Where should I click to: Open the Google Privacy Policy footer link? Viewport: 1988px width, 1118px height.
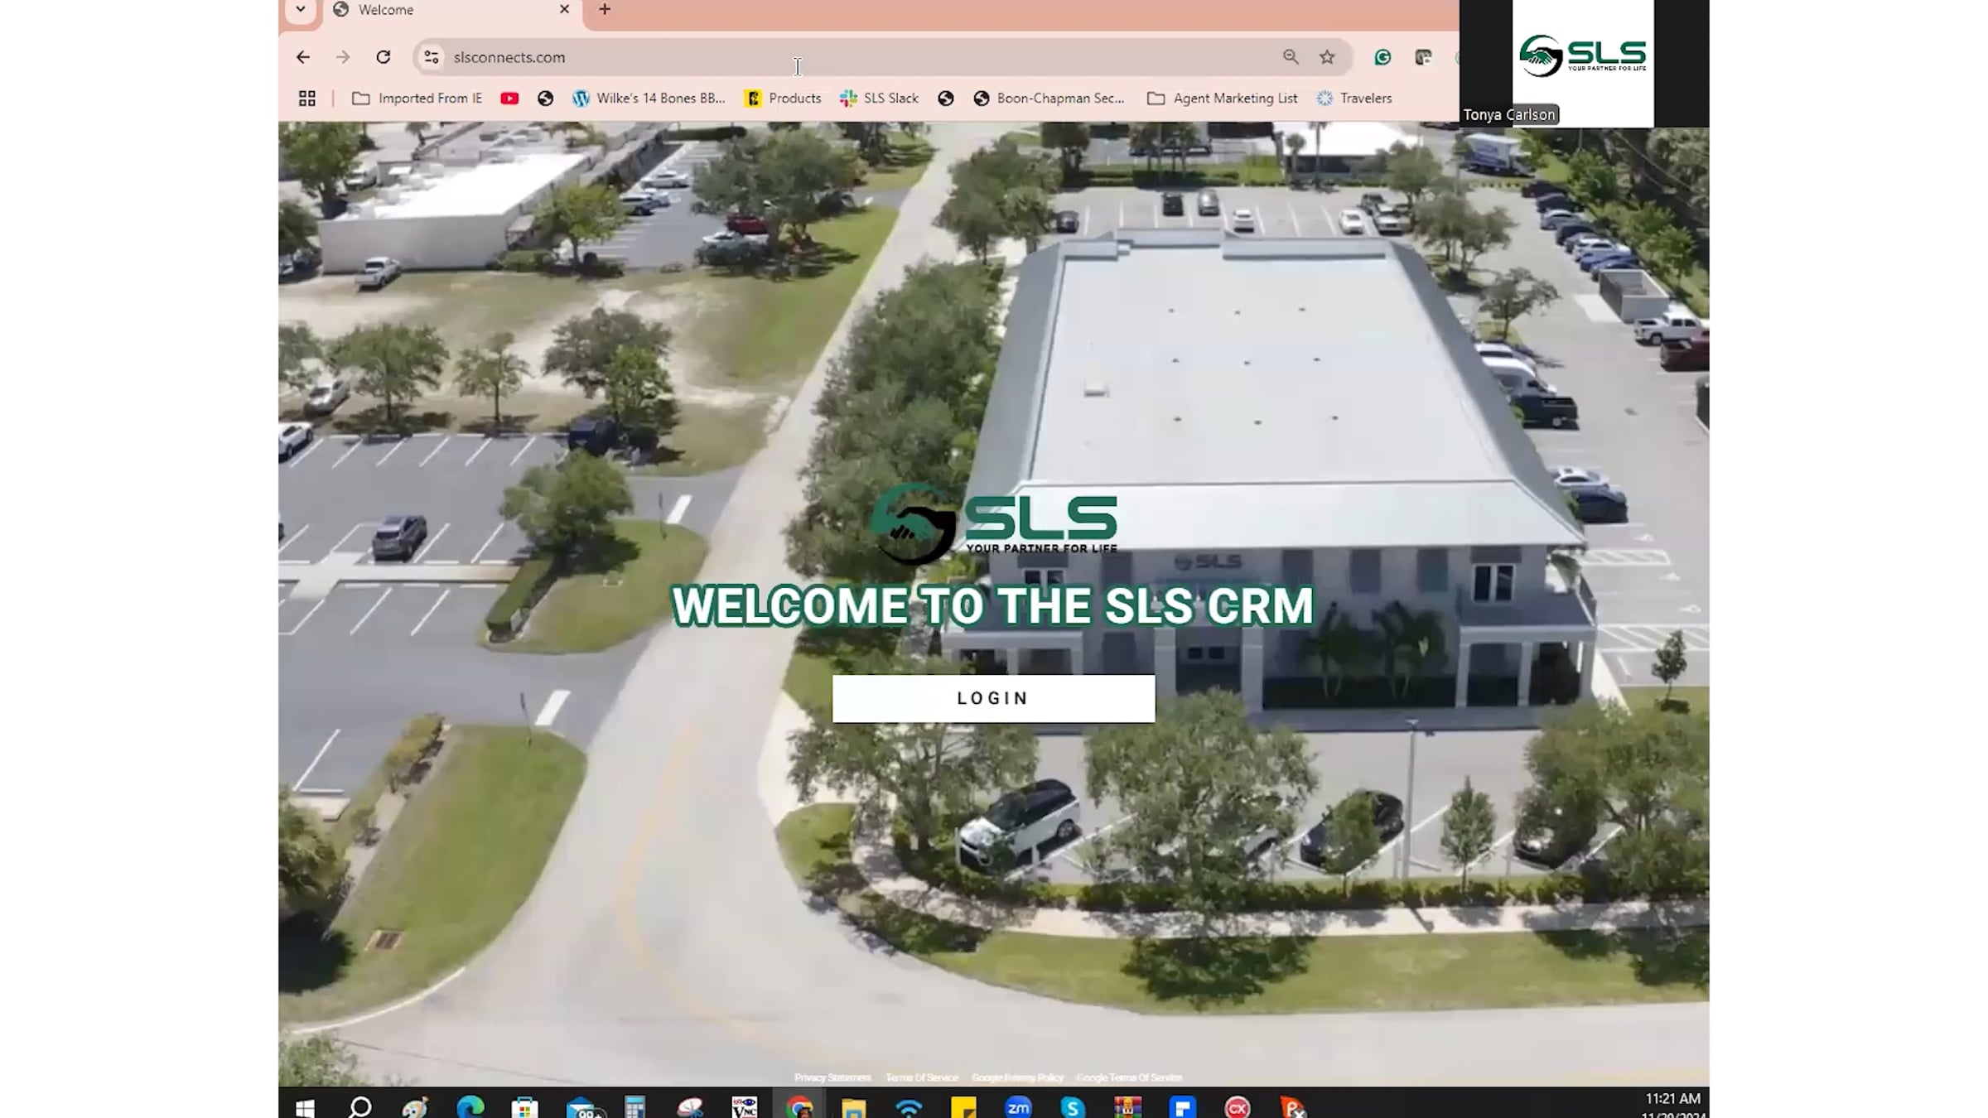tap(1017, 1077)
